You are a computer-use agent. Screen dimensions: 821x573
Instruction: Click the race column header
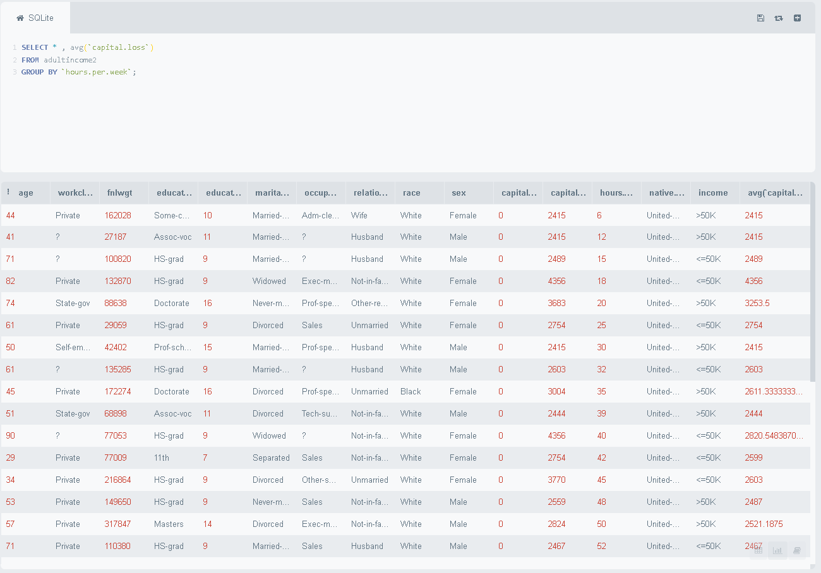tap(410, 192)
